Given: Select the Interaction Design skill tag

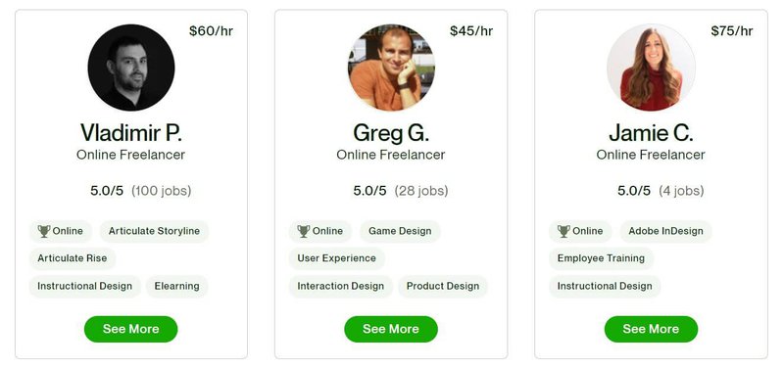Looking at the screenshot, I should [x=340, y=286].
